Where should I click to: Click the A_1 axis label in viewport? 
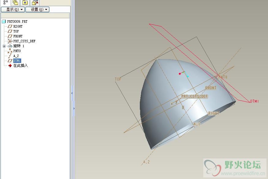click(197, 124)
